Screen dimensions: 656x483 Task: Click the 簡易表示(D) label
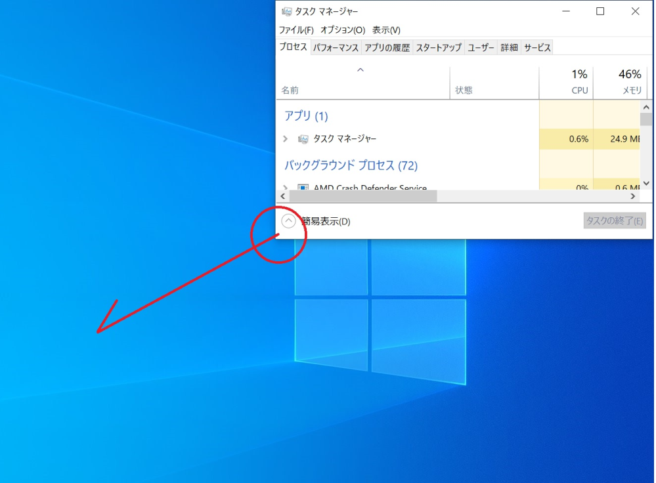coord(326,221)
